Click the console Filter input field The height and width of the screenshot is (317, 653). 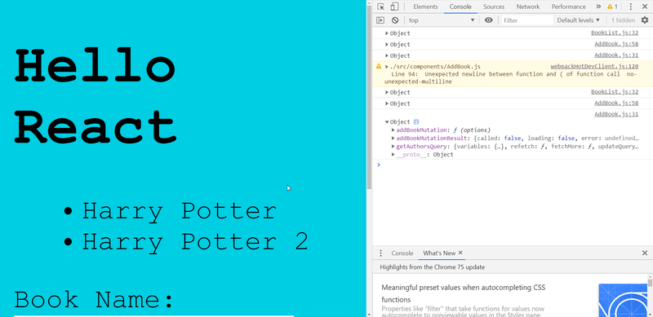pos(527,20)
